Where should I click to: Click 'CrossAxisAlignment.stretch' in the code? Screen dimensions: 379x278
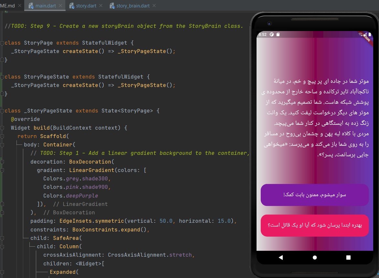150,255
